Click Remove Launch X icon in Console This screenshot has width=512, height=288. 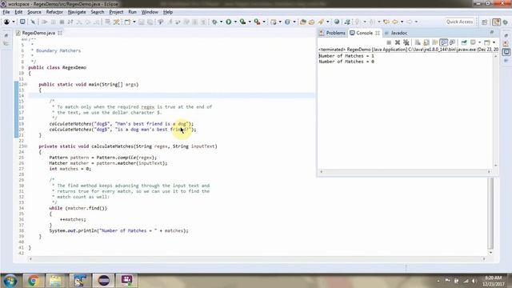[398, 42]
